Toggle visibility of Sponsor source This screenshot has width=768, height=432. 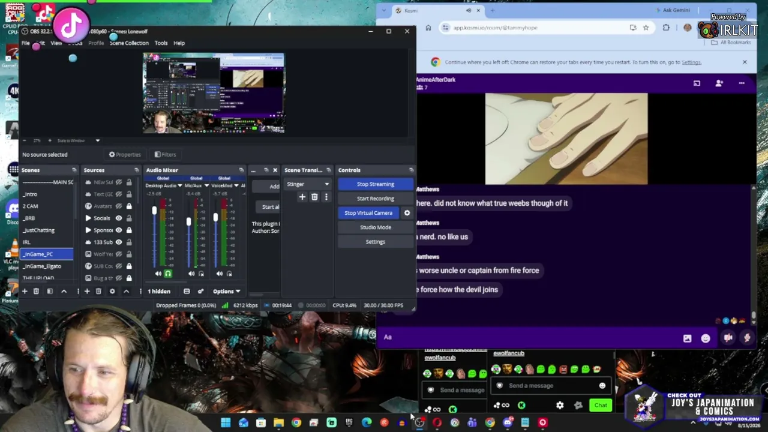[x=119, y=230]
